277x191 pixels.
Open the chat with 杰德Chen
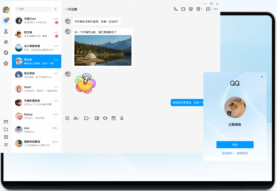coord(37,20)
